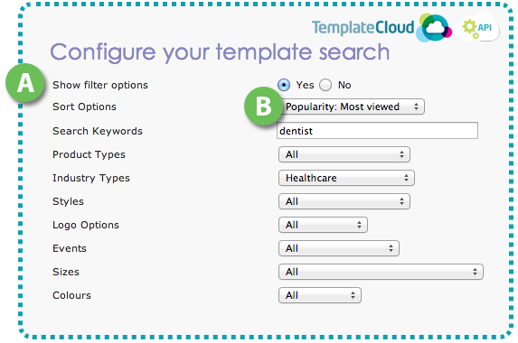Open the API gear cloud icon
This screenshot has width=518, height=343.
click(x=477, y=28)
